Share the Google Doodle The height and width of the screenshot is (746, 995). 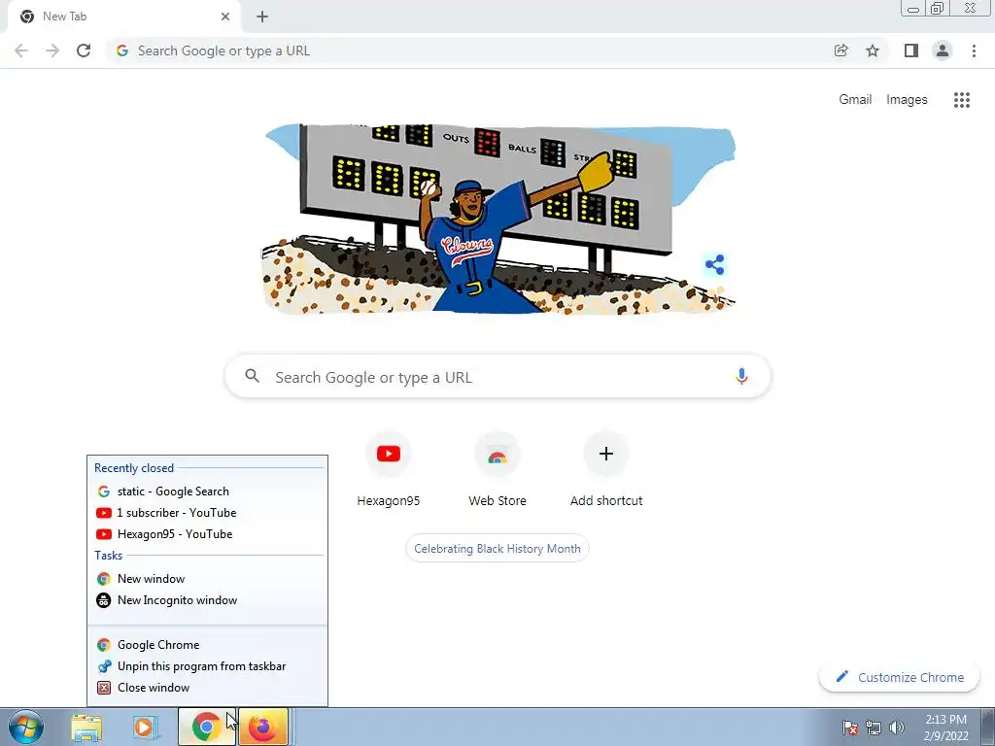714,264
